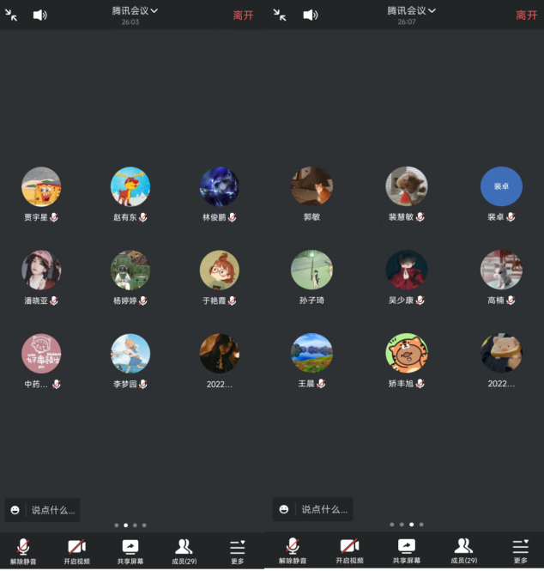544x571 pixels.
Task: Minimize the left meeting window using the shrink icon
Action: click(x=11, y=15)
